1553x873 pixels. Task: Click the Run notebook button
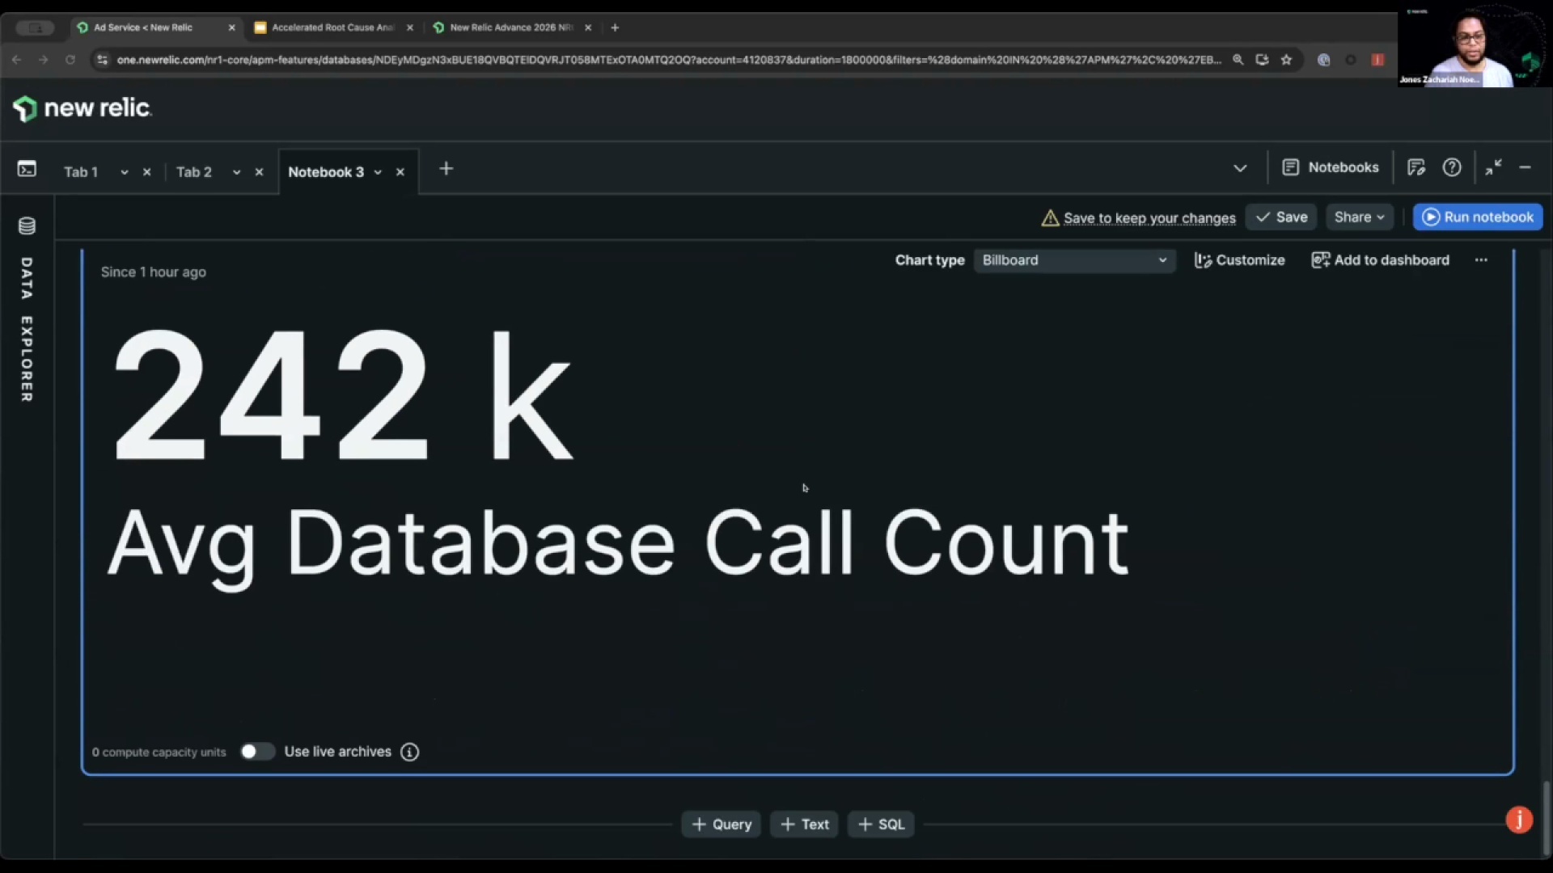[x=1478, y=217]
